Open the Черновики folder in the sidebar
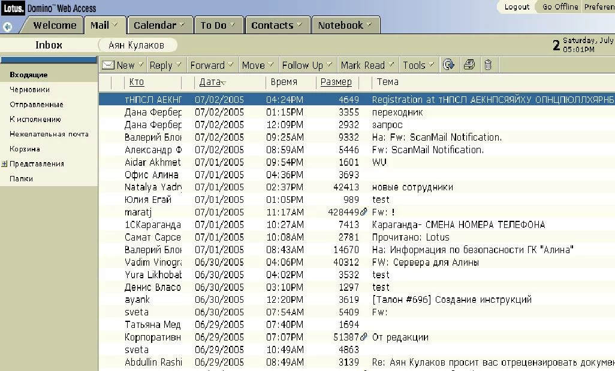Viewport: 615px width, 371px height. 29,90
